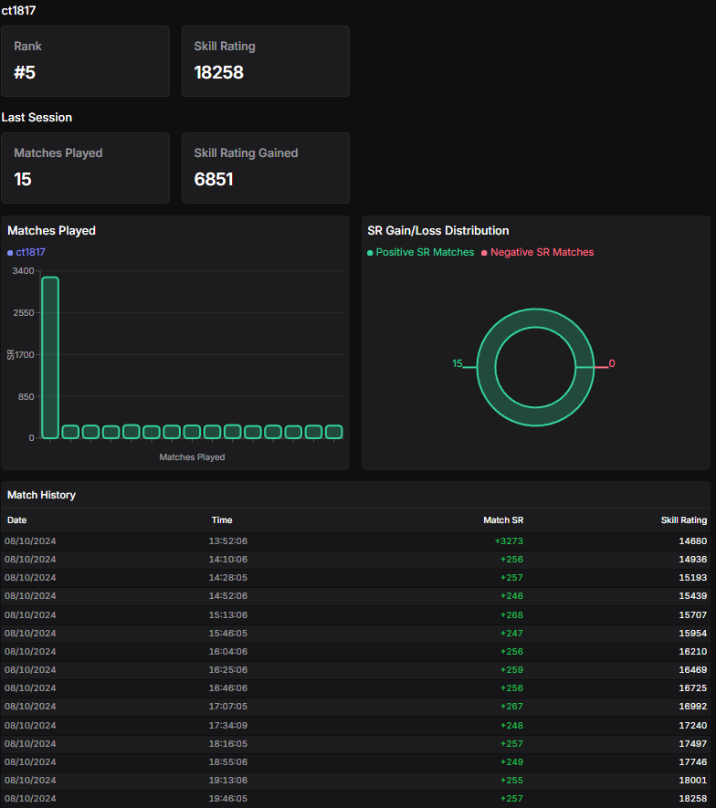
Task: Click the 16:04:06 time cell
Action: (227, 651)
